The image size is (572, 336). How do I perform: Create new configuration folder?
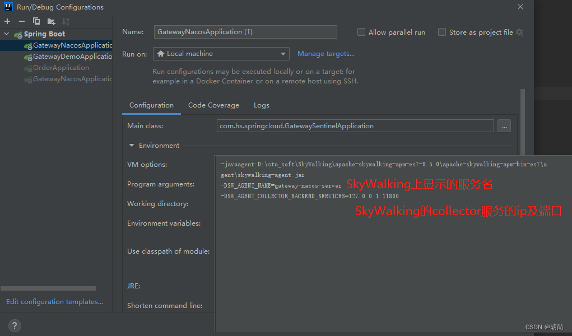pos(51,21)
